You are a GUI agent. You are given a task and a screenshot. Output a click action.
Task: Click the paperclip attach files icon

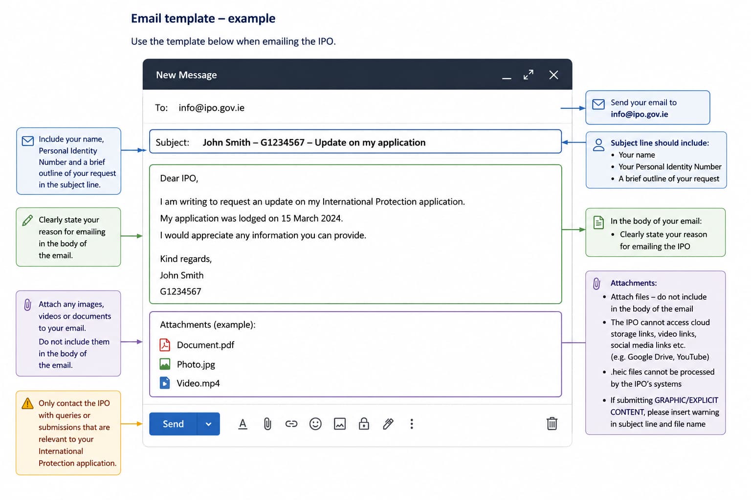tap(267, 424)
